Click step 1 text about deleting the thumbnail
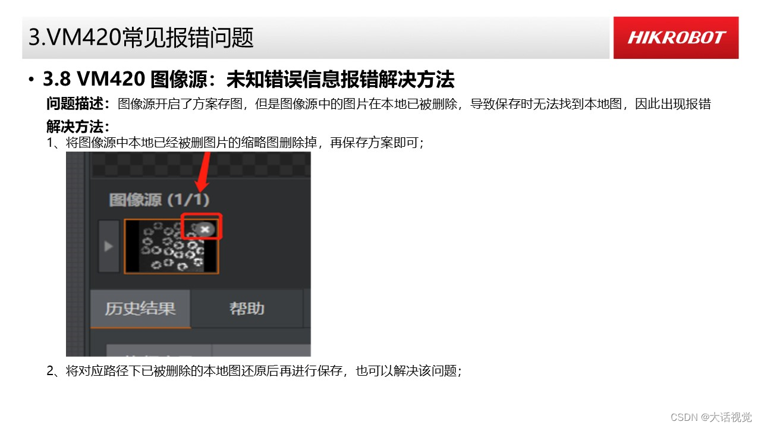Image resolution: width=761 pixels, height=428 pixels. click(x=235, y=143)
